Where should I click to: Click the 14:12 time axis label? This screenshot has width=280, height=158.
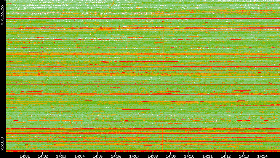coord(226,156)
